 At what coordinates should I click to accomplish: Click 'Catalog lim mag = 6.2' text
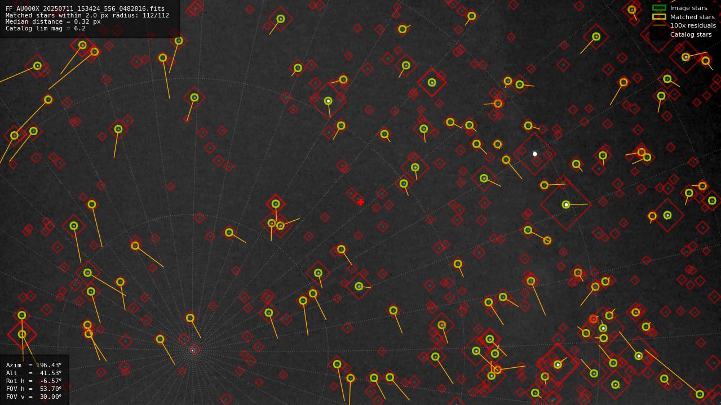click(x=46, y=29)
